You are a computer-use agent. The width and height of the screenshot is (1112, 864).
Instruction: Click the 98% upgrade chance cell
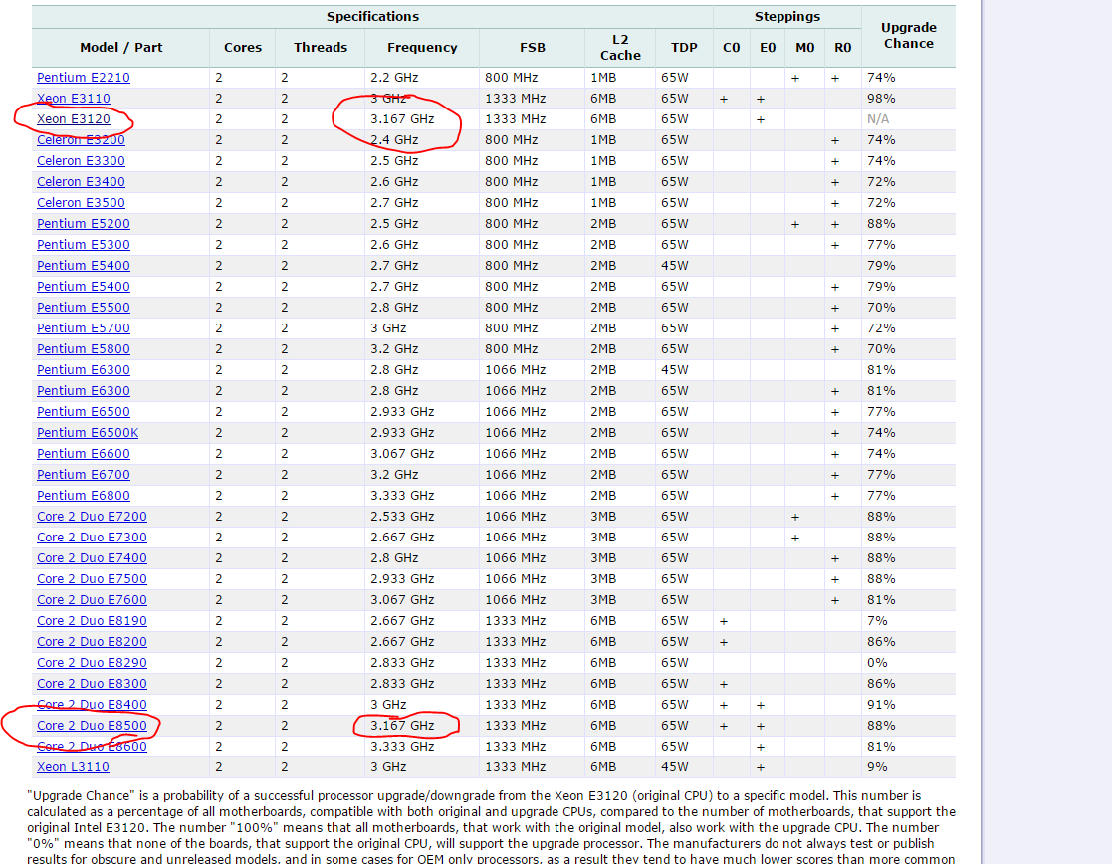pos(881,99)
